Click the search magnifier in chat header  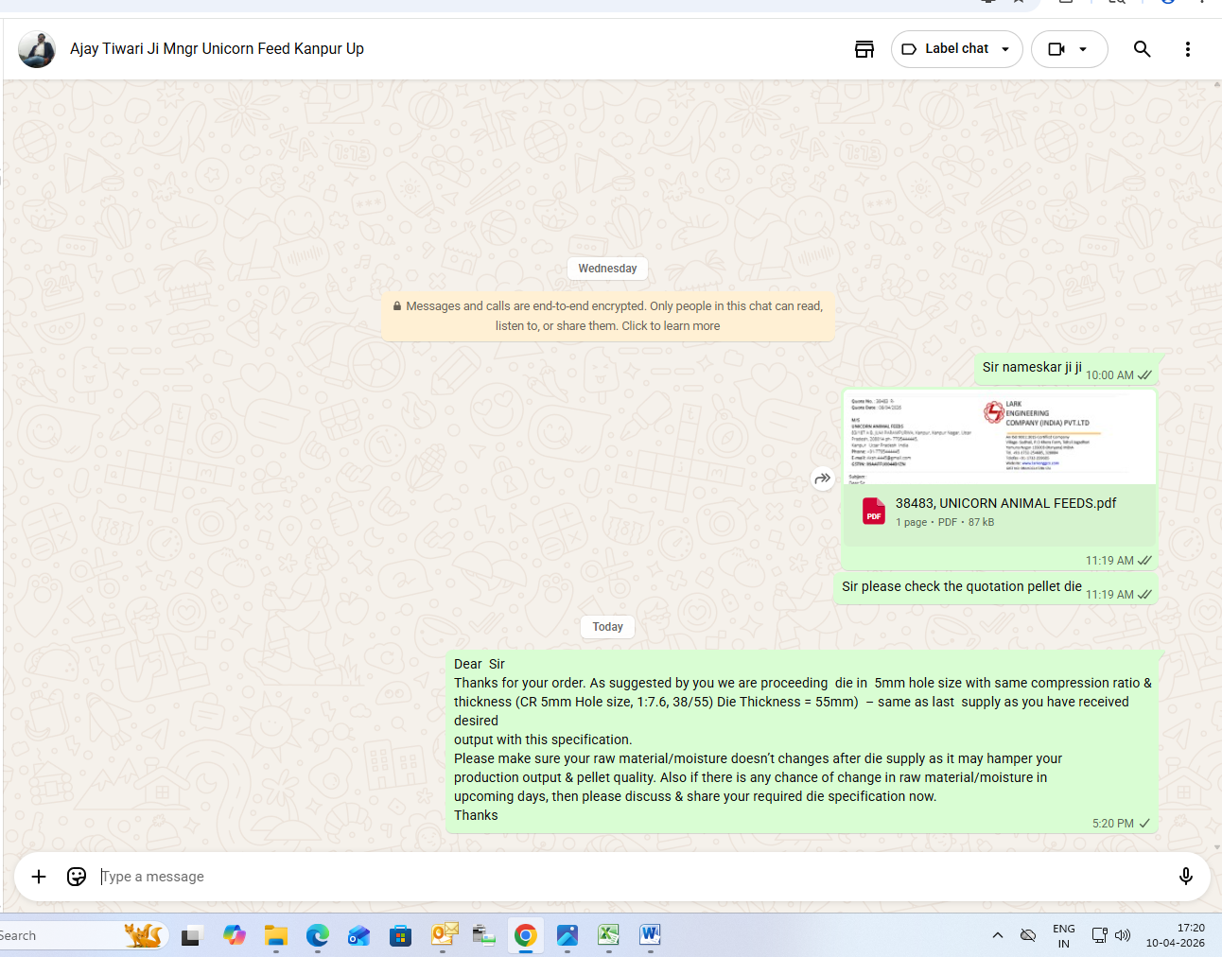click(x=1142, y=49)
